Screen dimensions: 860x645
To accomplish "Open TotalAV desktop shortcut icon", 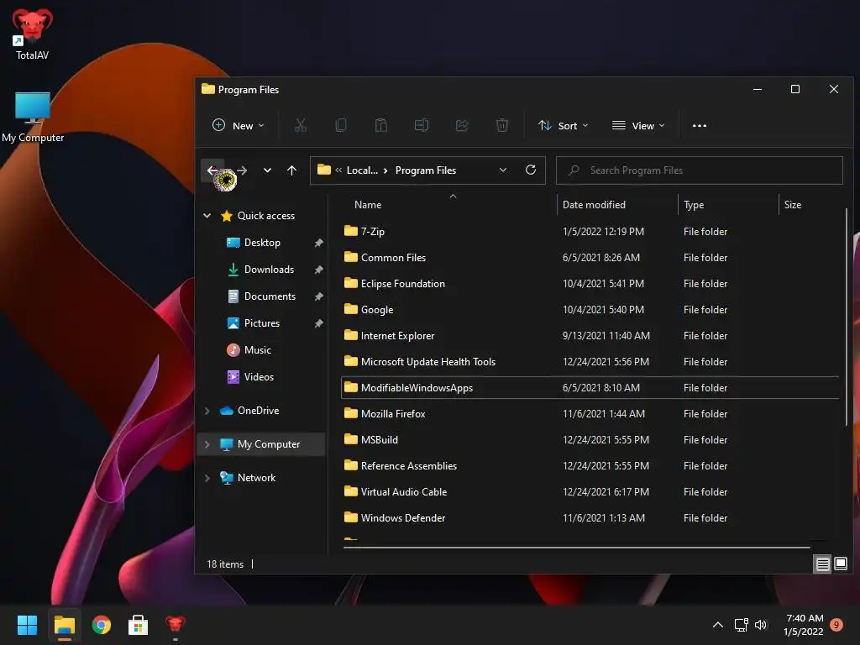I will (33, 34).
